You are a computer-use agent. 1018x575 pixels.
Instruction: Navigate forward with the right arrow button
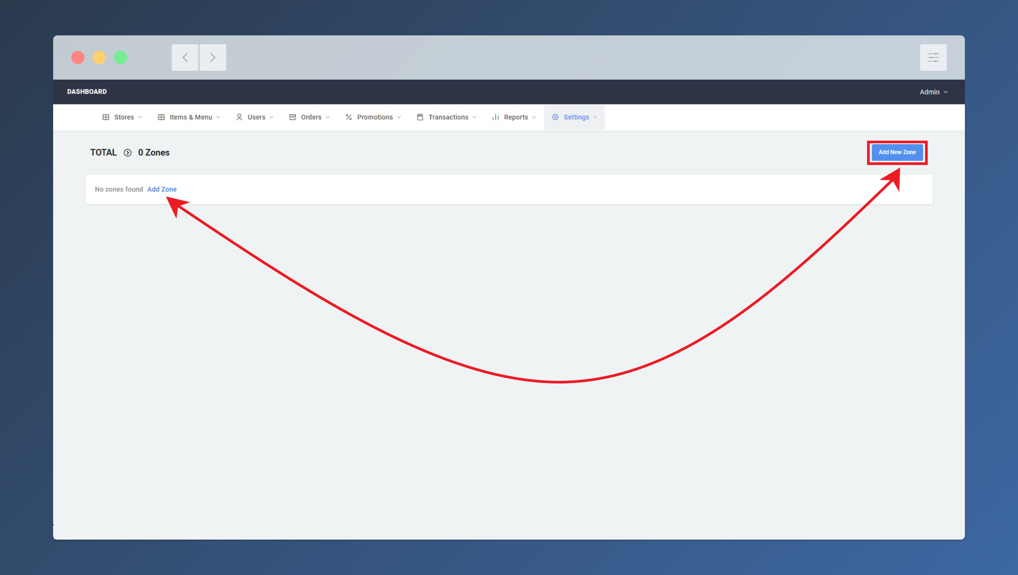[213, 57]
